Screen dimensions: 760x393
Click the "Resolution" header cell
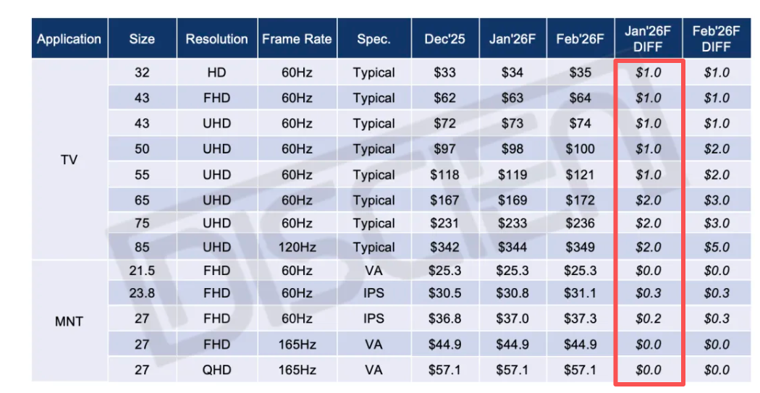point(216,39)
